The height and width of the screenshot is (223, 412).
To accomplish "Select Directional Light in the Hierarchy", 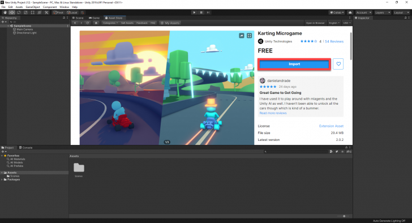I will [x=27, y=33].
